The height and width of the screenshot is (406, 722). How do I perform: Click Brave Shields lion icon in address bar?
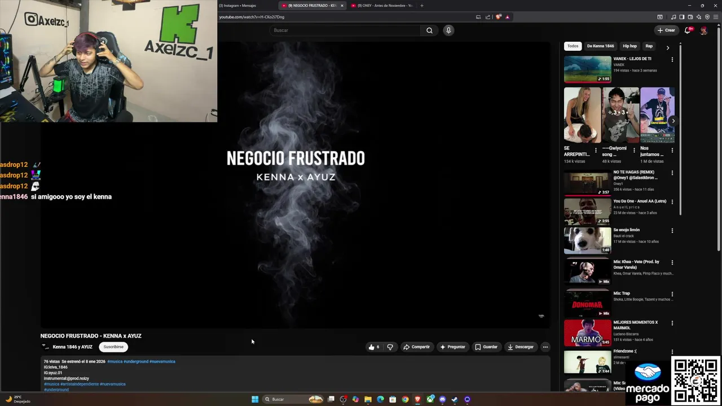[x=498, y=17]
